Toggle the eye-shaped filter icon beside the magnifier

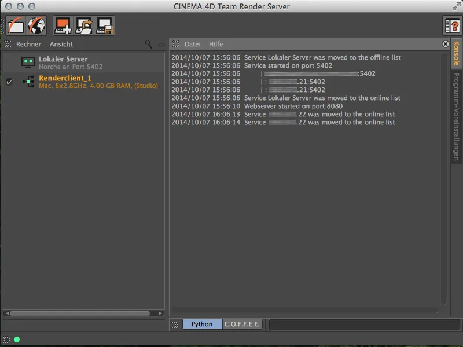(161, 44)
